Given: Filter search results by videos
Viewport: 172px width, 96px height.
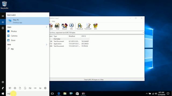Looking at the screenshot, I should 35,88.
